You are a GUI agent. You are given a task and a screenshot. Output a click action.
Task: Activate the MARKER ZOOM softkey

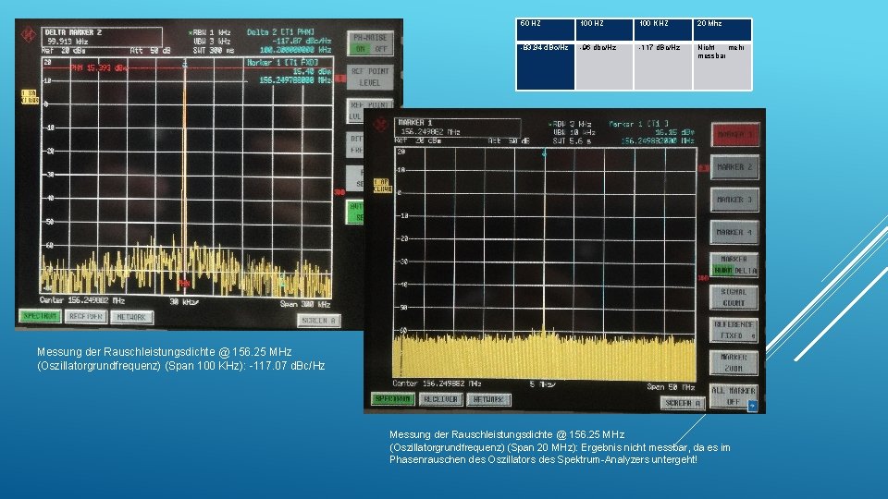(734, 362)
